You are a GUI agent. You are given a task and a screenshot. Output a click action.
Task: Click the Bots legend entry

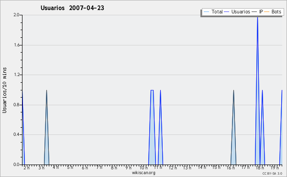pyautogui.click(x=273, y=11)
